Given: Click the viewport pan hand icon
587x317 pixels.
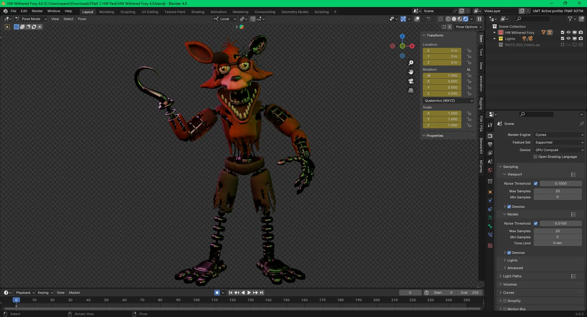Looking at the screenshot, I should [x=411, y=72].
